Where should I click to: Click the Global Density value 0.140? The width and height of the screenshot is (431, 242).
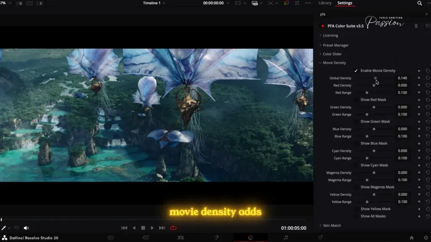coord(402,78)
